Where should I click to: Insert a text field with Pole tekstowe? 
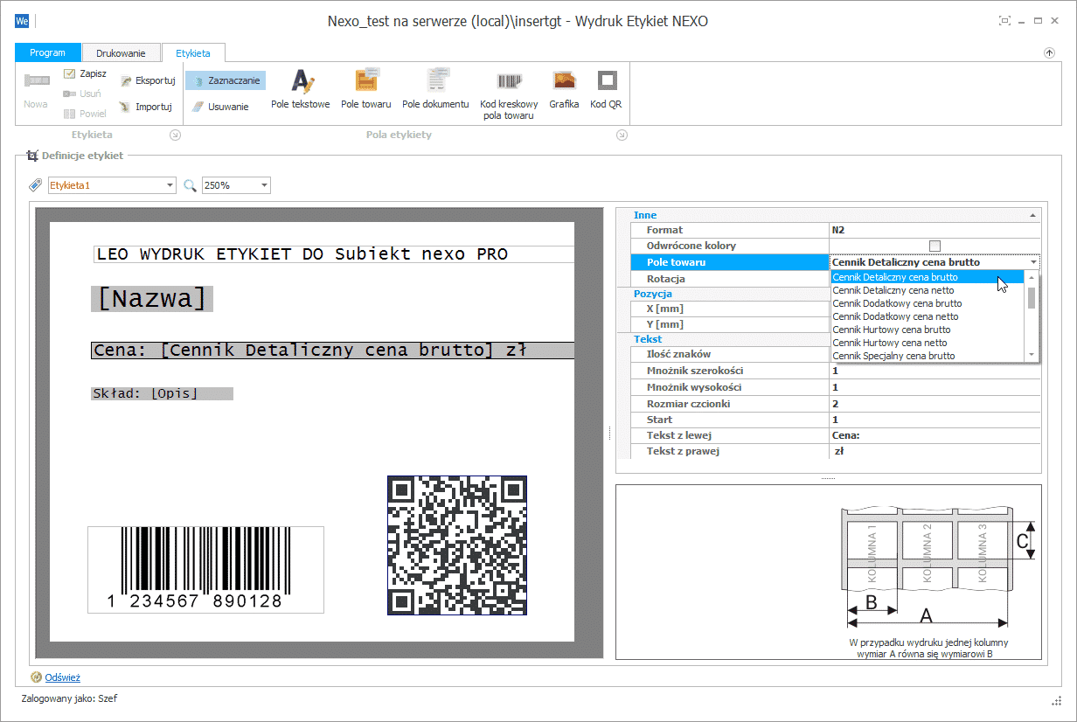tap(300, 90)
